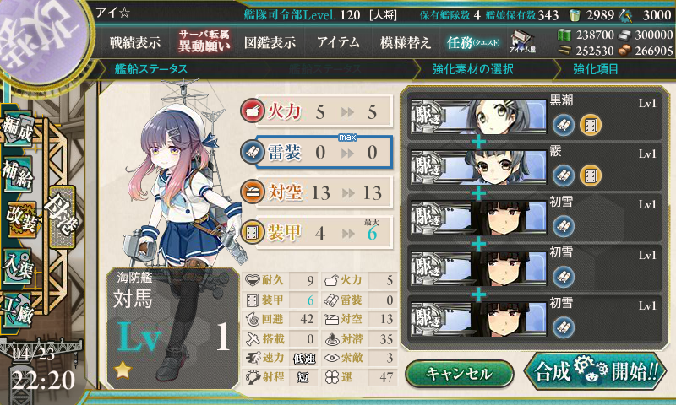Start modernization with 合成開始 button
The image size is (676, 405).
click(595, 371)
